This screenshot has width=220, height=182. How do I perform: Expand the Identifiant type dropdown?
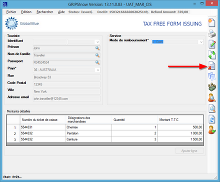(x=97, y=42)
